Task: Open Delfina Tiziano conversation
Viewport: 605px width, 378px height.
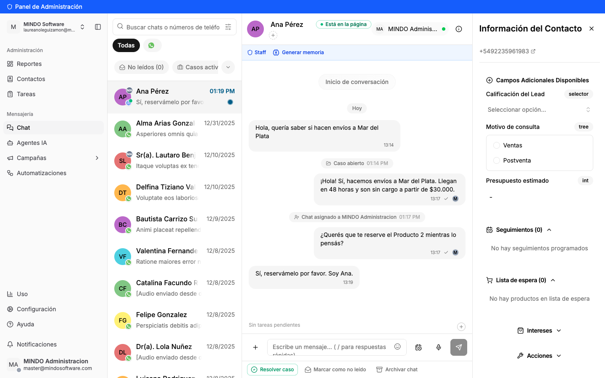Action: (175, 193)
